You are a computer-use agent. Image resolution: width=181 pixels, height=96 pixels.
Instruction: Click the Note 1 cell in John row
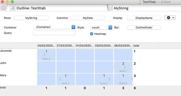123,67
